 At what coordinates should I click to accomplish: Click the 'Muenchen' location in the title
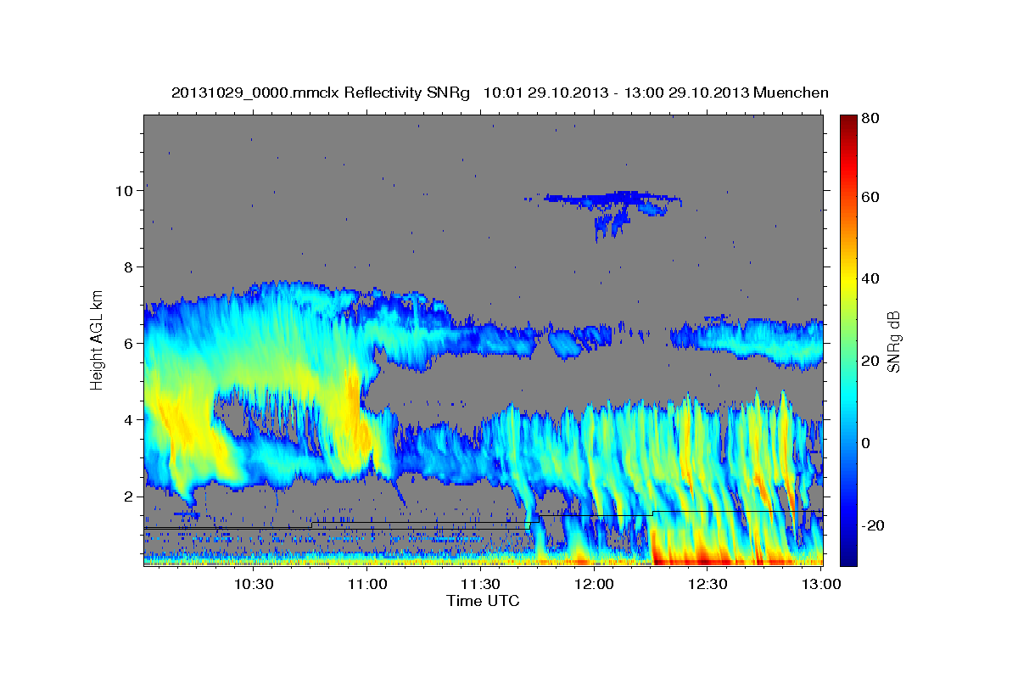tap(791, 93)
